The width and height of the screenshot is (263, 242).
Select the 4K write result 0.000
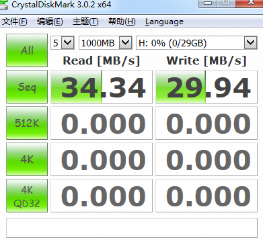tap(206, 159)
